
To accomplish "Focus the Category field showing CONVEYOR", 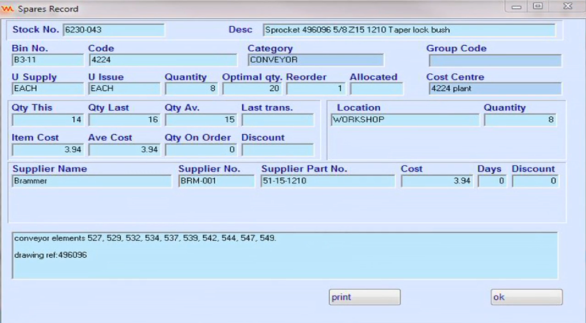I will pos(315,60).
